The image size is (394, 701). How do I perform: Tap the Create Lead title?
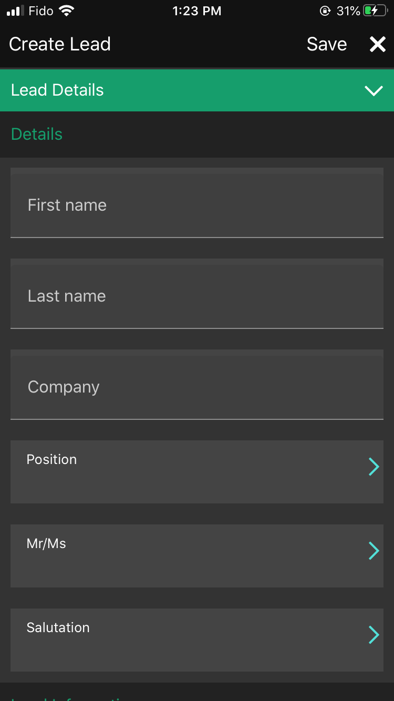60,44
